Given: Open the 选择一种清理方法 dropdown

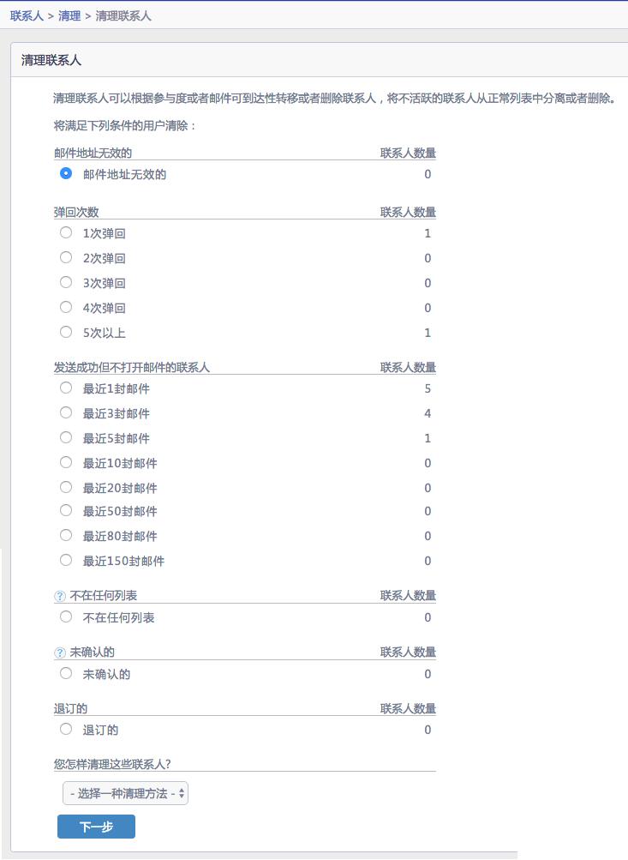Looking at the screenshot, I should pos(125,793).
